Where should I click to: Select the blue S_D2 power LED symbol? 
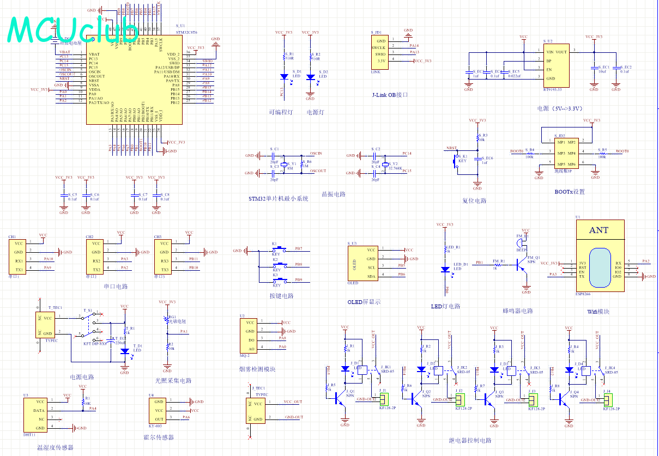(x=310, y=77)
